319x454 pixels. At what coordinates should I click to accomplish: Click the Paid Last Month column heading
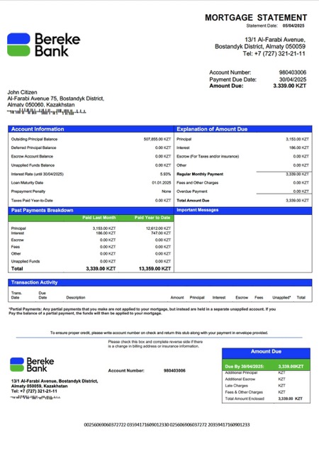pos(99,218)
